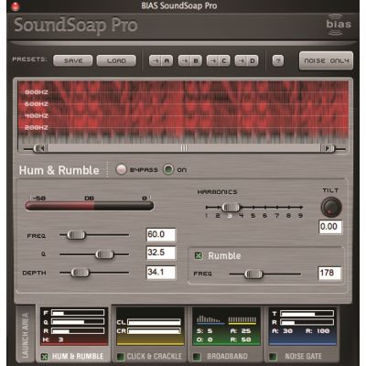Click the Hum Freq slider handle
366x366 pixels.
click(76, 235)
